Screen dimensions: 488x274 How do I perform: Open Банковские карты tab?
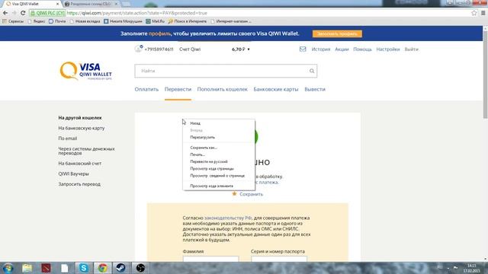coord(276,89)
